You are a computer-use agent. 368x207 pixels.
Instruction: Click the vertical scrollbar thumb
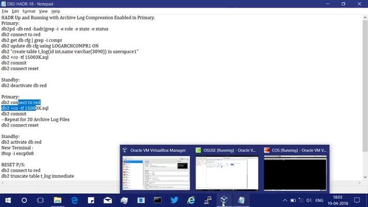tap(365, 86)
